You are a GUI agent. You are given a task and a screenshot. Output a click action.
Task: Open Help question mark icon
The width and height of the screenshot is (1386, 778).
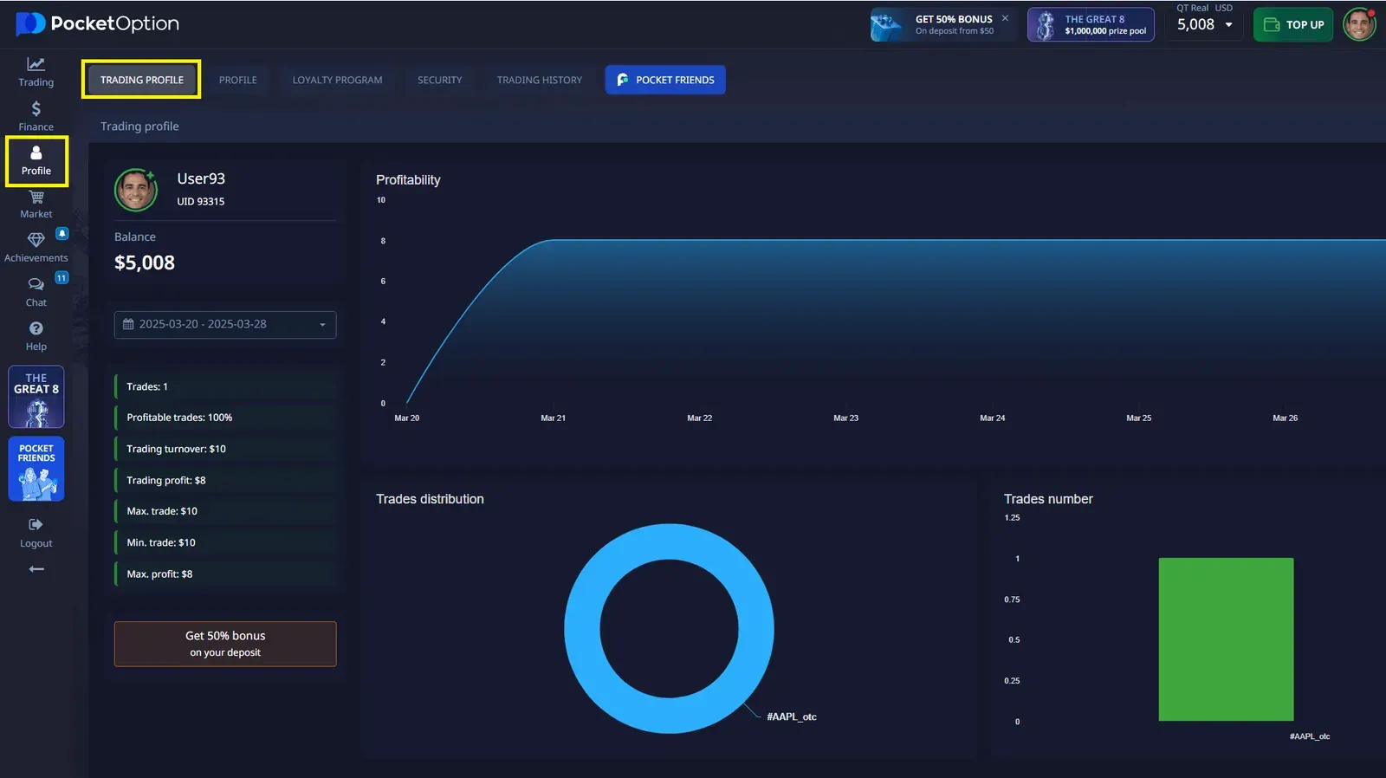[x=36, y=335]
